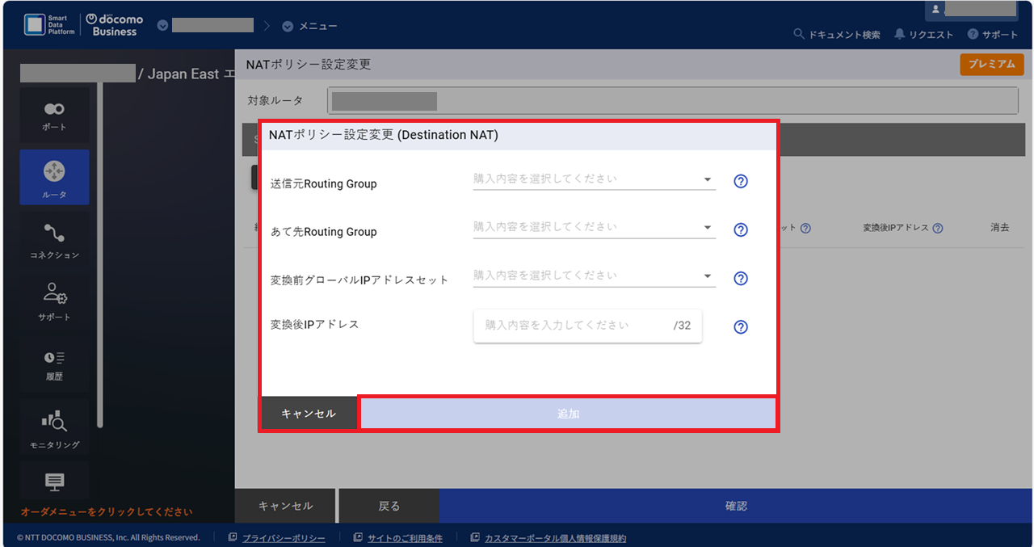1034x547 pixels.
Task: Open the 履歴 history icon
Action: (x=54, y=363)
